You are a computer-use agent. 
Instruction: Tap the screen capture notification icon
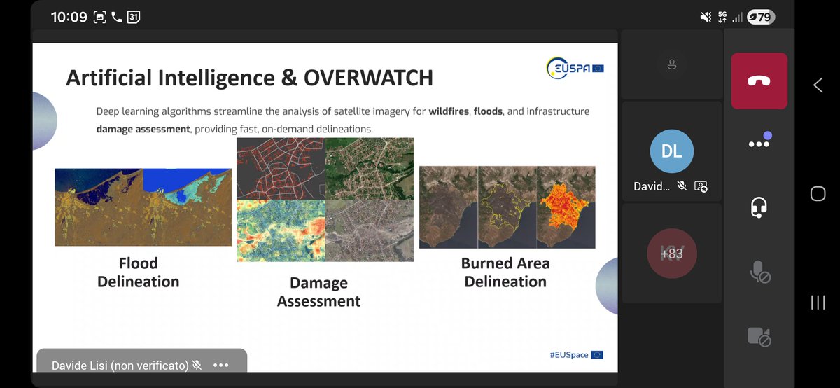tap(100, 17)
